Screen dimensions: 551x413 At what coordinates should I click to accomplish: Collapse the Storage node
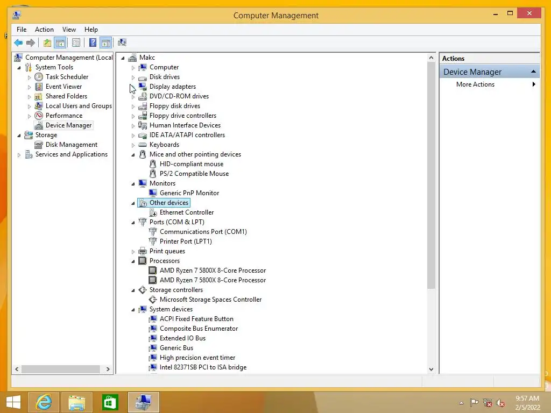[x=19, y=135]
